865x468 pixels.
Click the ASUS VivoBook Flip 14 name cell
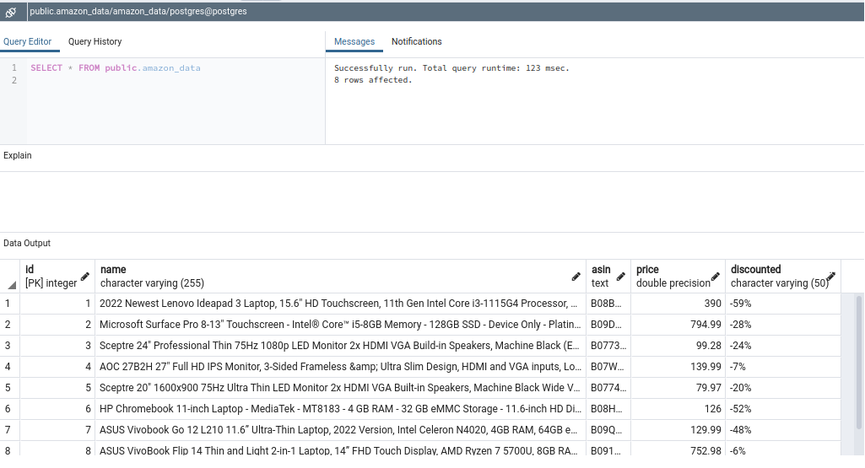click(x=340, y=449)
